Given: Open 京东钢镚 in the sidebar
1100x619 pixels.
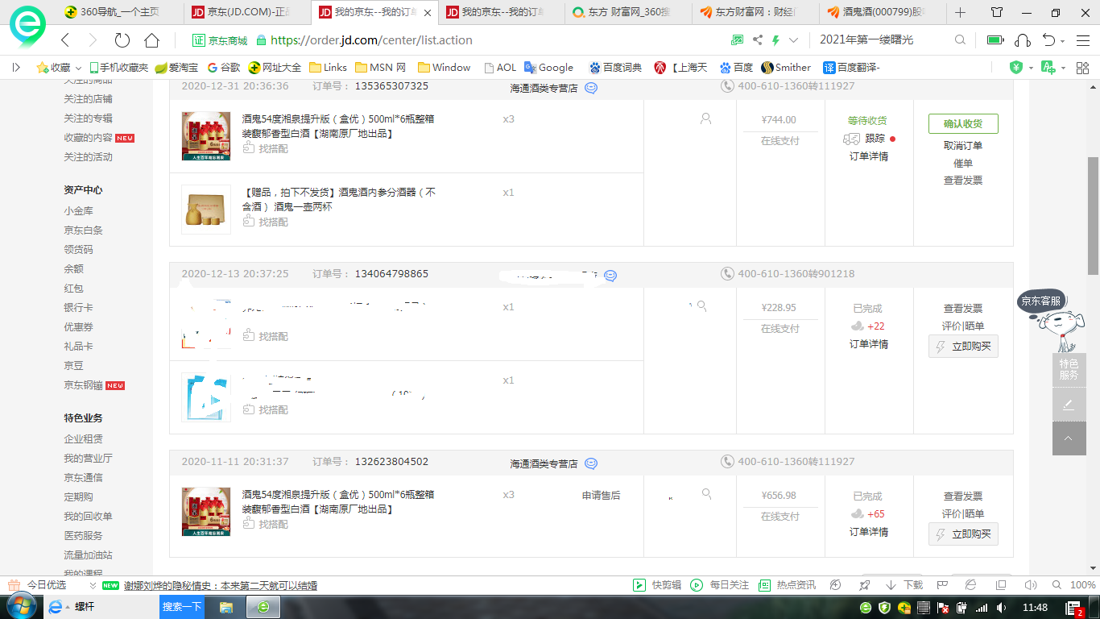Looking at the screenshot, I should [x=83, y=385].
